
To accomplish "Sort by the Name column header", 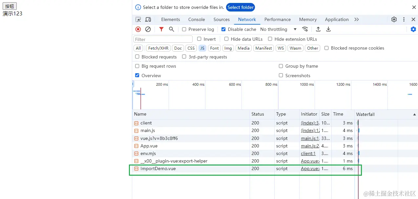I will 191,114.
